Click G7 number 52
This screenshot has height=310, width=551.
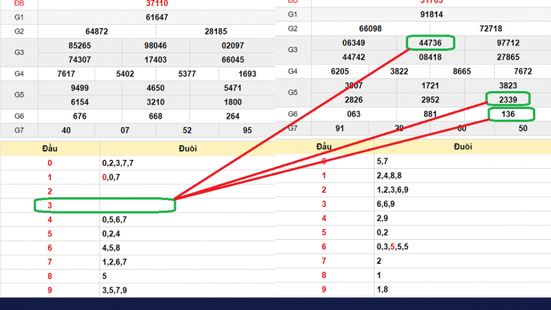187,130
